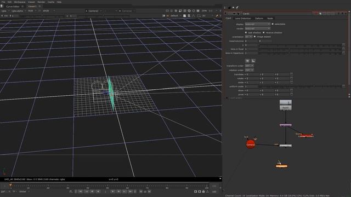Select the Read1 node thumbnail

[285, 105]
